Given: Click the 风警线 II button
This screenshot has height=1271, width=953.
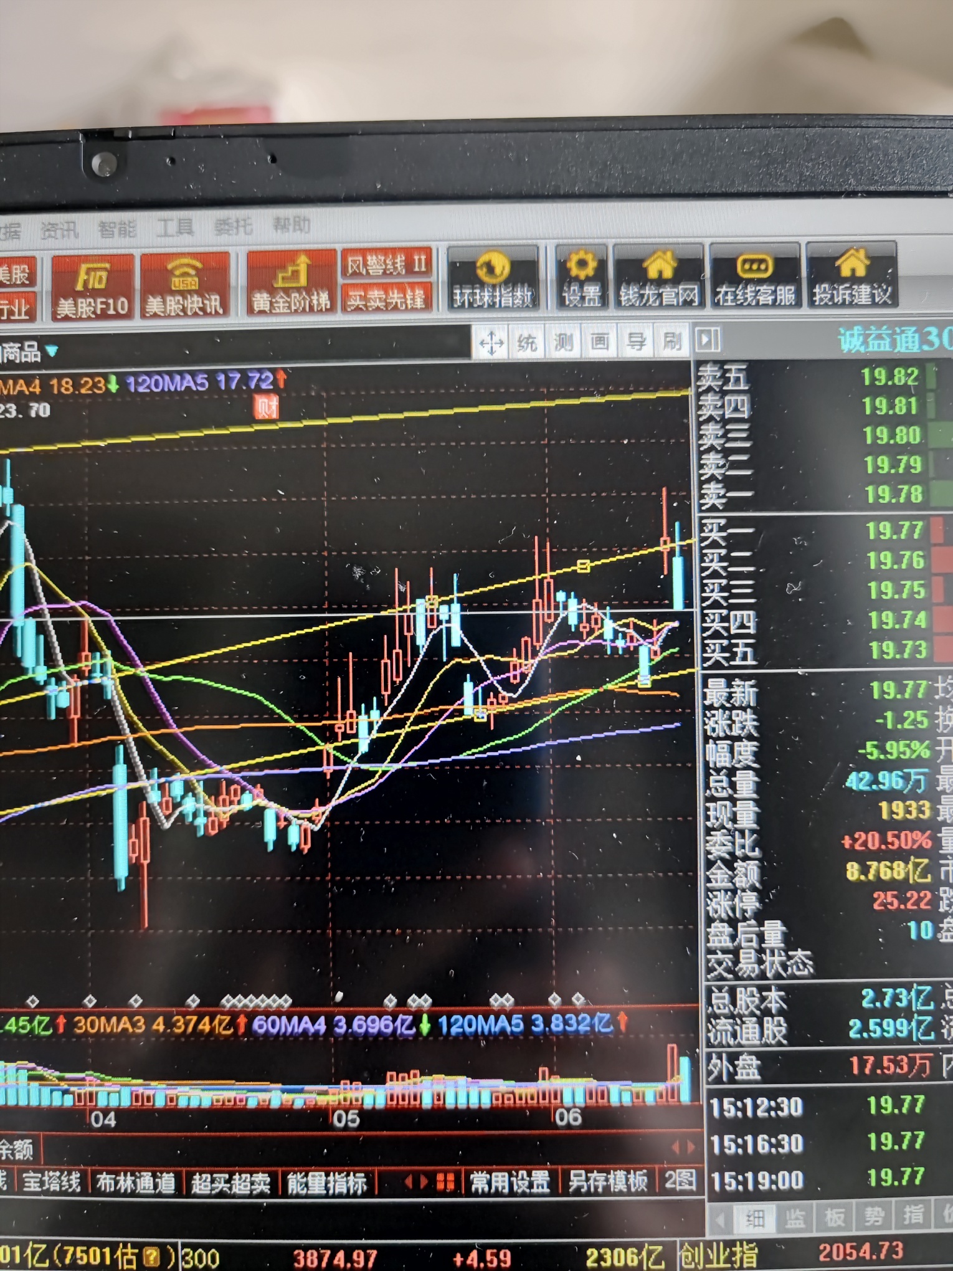Looking at the screenshot, I should tap(386, 265).
